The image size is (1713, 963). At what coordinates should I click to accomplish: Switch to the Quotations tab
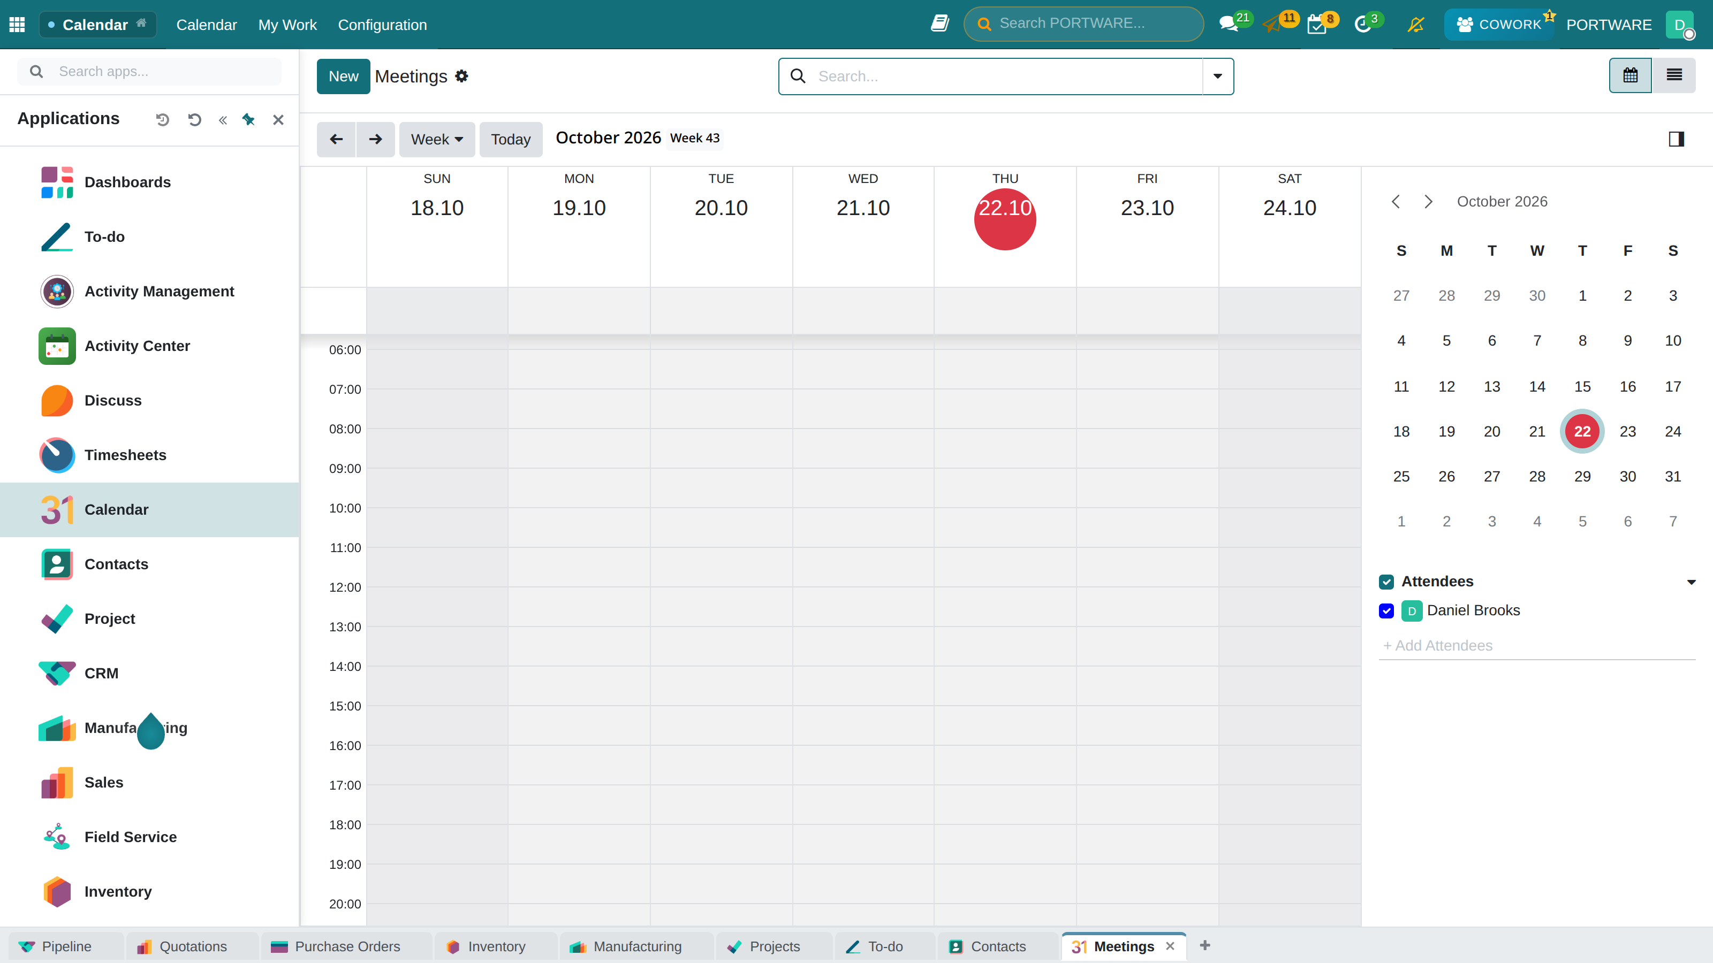click(193, 946)
